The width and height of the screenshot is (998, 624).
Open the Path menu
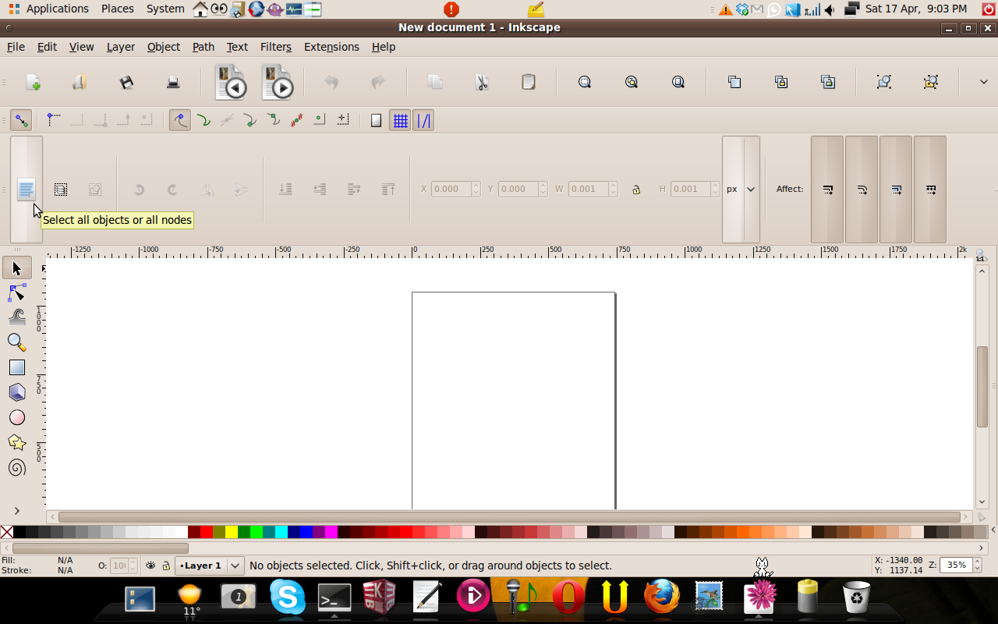tap(203, 47)
